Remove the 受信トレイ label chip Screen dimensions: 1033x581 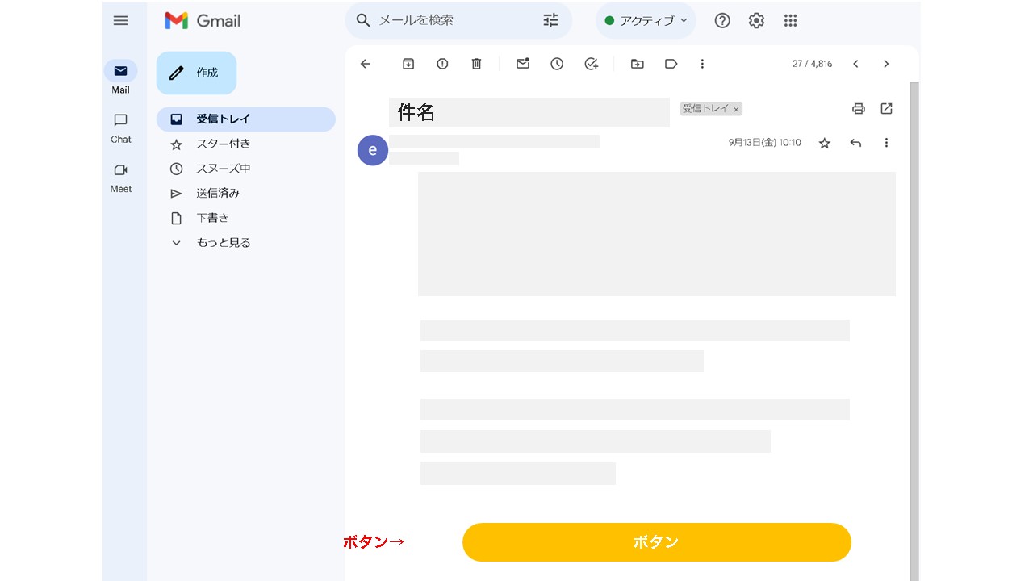pyautogui.click(x=736, y=108)
